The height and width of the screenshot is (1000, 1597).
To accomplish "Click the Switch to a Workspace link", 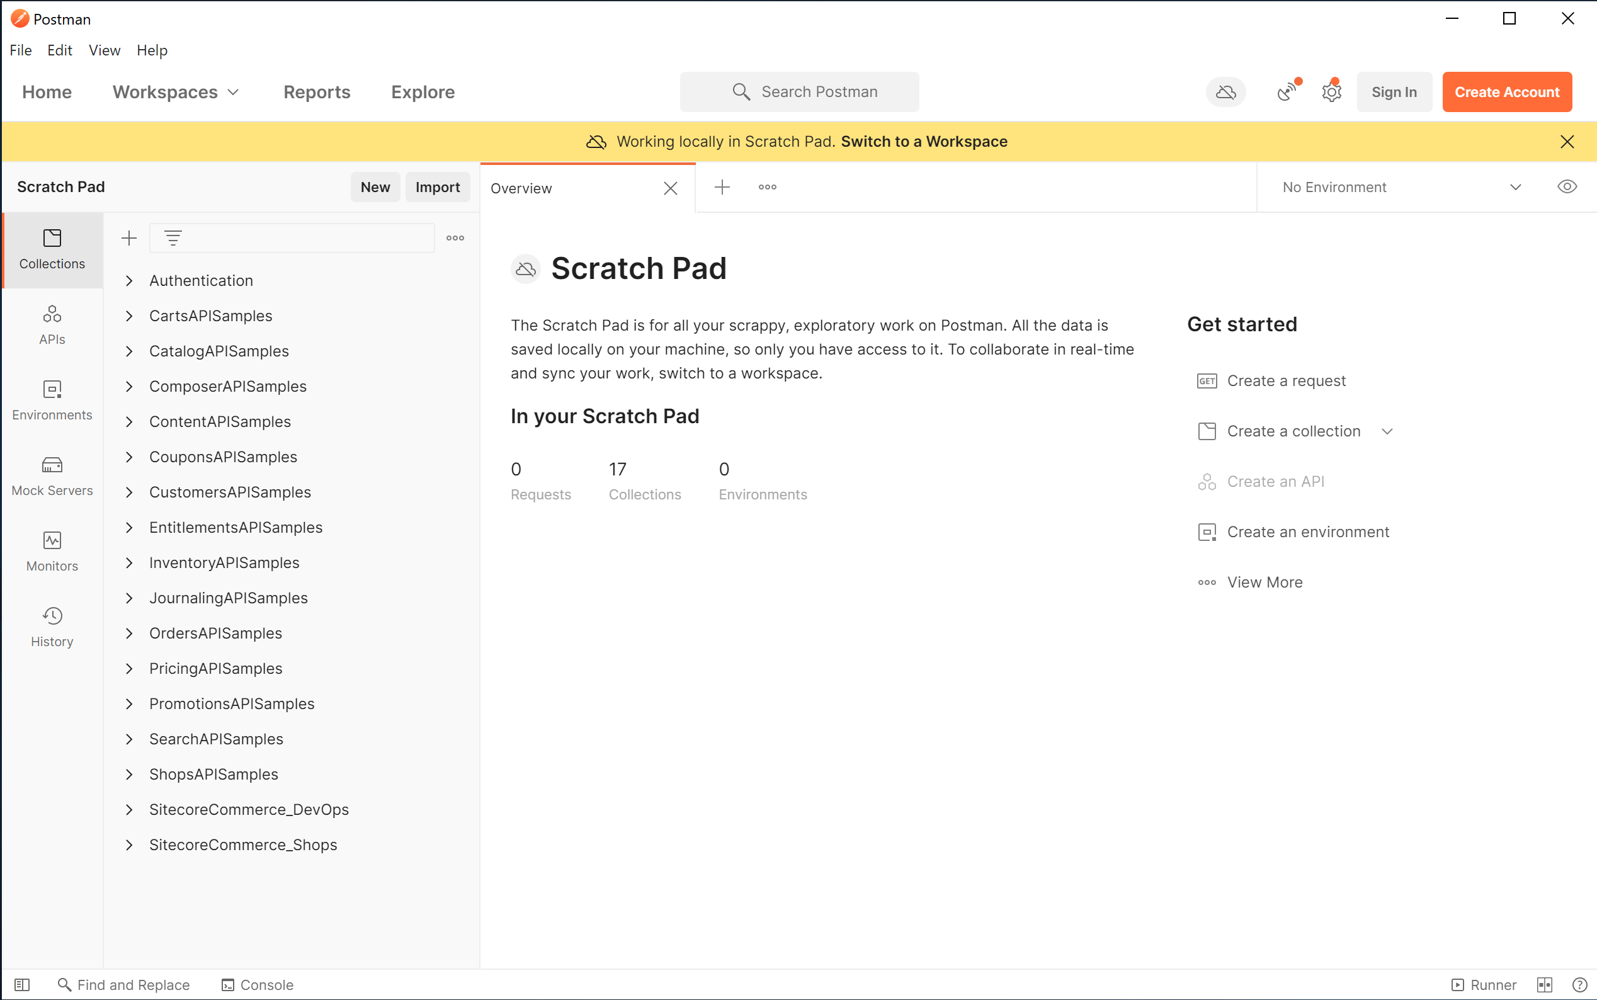I will [x=924, y=142].
